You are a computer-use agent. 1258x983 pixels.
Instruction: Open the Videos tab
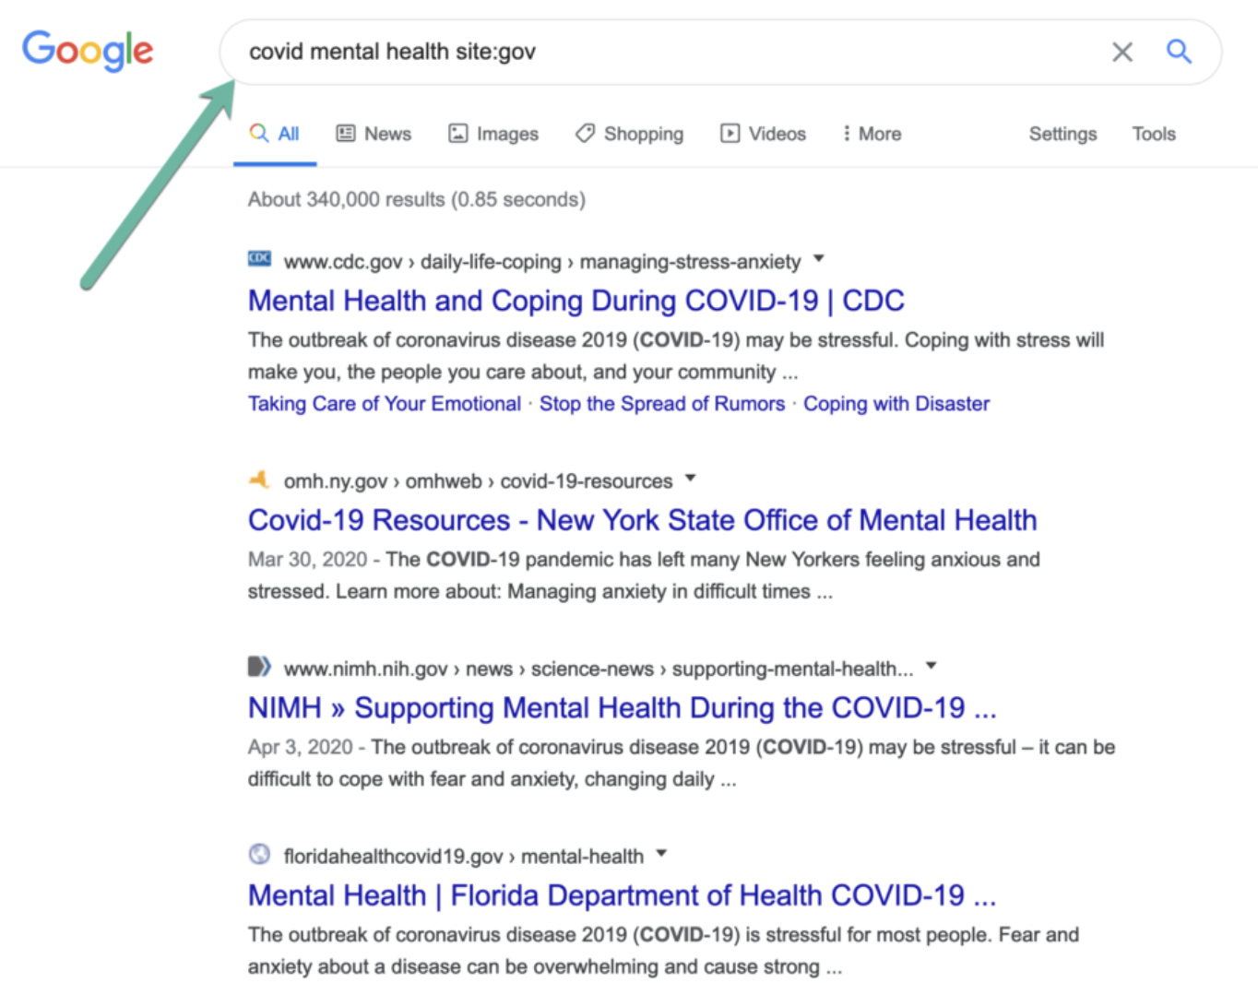pos(763,134)
